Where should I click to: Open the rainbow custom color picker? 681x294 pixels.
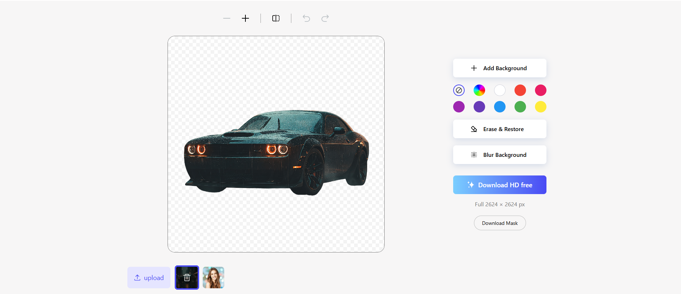(x=479, y=90)
